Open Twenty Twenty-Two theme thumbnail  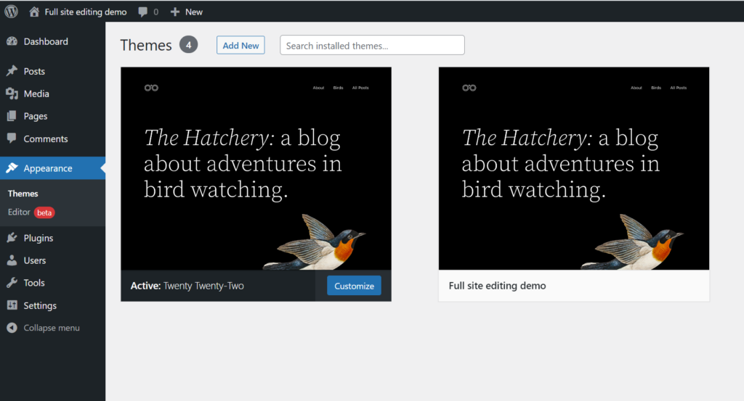(256, 168)
